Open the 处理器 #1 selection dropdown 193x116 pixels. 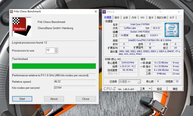click(x=130, y=82)
